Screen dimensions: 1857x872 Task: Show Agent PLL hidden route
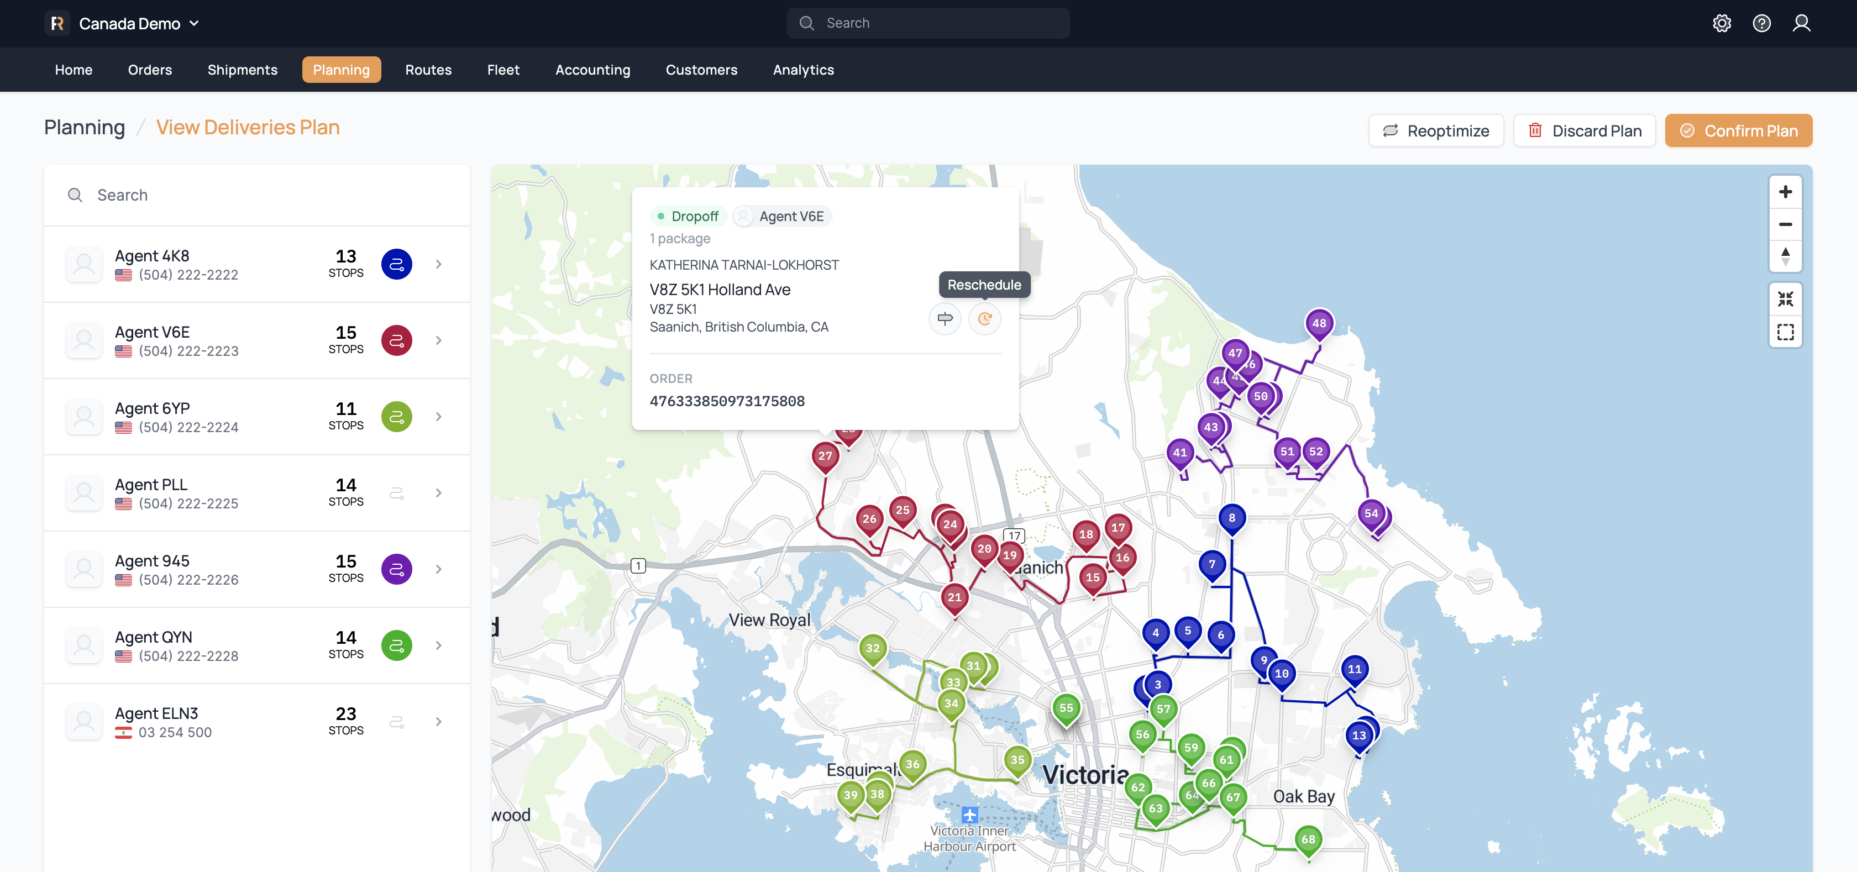tap(396, 493)
